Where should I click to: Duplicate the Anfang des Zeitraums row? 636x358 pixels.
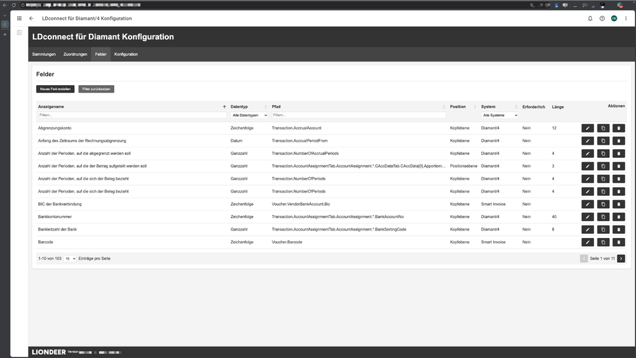(603, 141)
